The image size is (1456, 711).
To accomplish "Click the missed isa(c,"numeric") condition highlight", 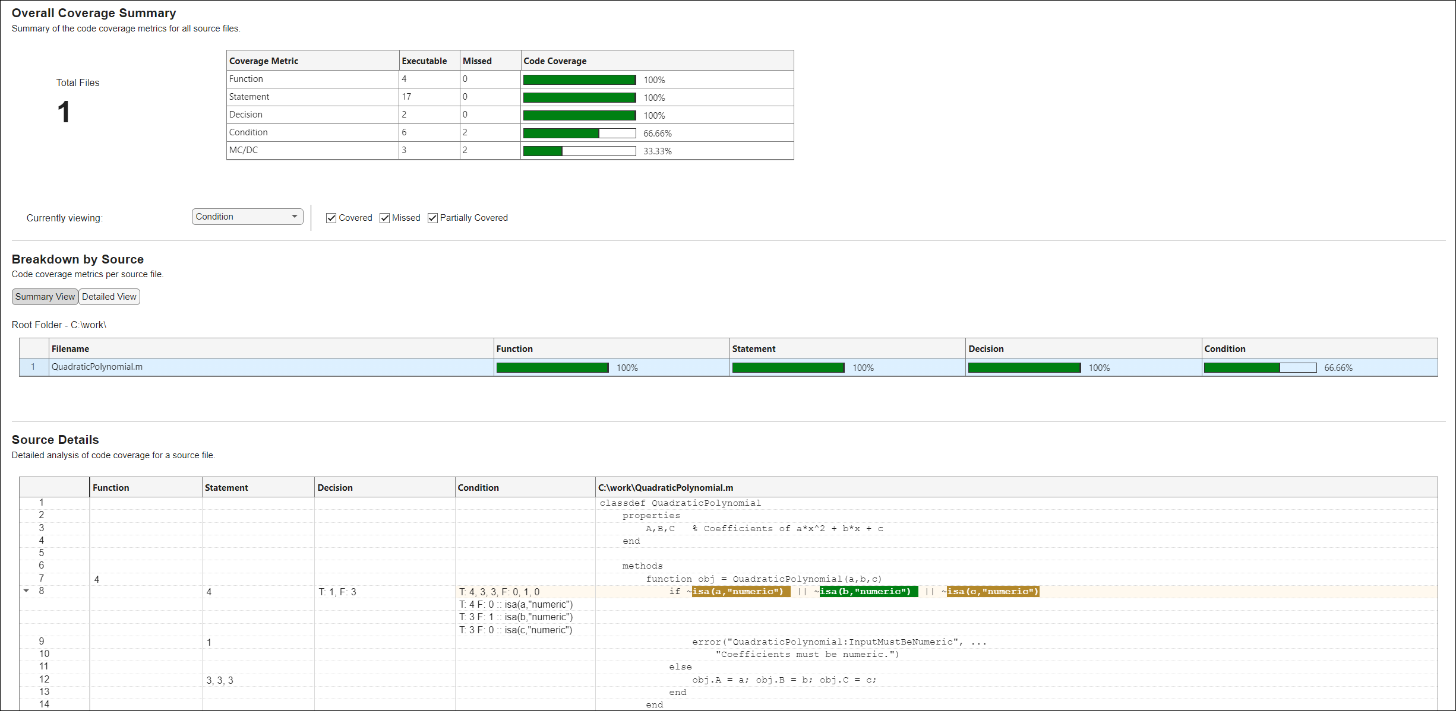I will [992, 591].
